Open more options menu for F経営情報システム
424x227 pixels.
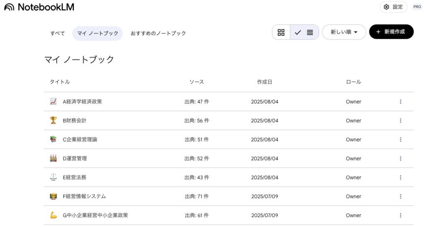[x=400, y=196]
